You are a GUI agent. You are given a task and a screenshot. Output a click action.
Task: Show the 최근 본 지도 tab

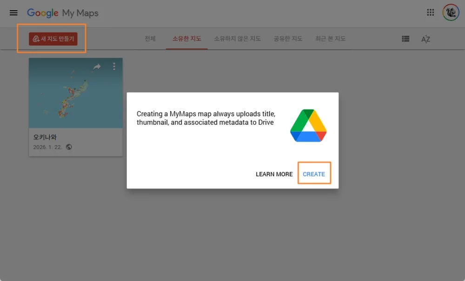tap(330, 39)
